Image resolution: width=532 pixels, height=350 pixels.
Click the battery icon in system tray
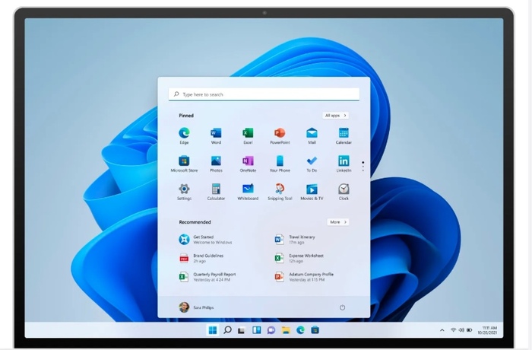[470, 330]
